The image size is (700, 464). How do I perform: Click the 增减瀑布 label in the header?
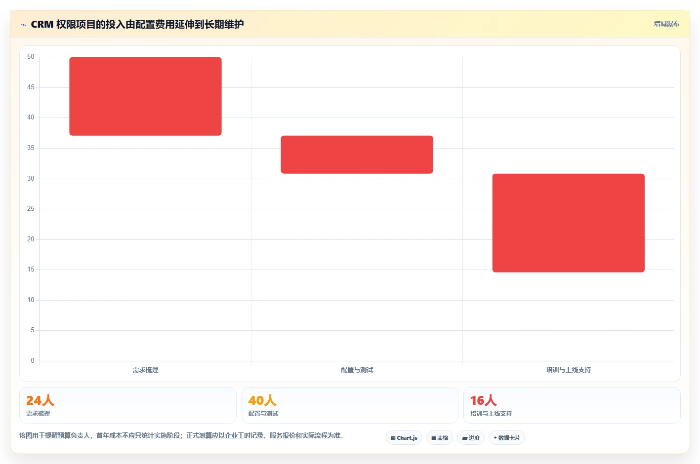[667, 24]
